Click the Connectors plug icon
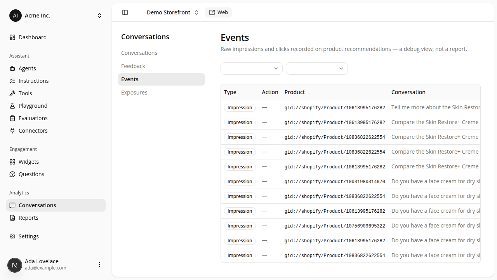This screenshot has width=497, height=280. [12, 131]
